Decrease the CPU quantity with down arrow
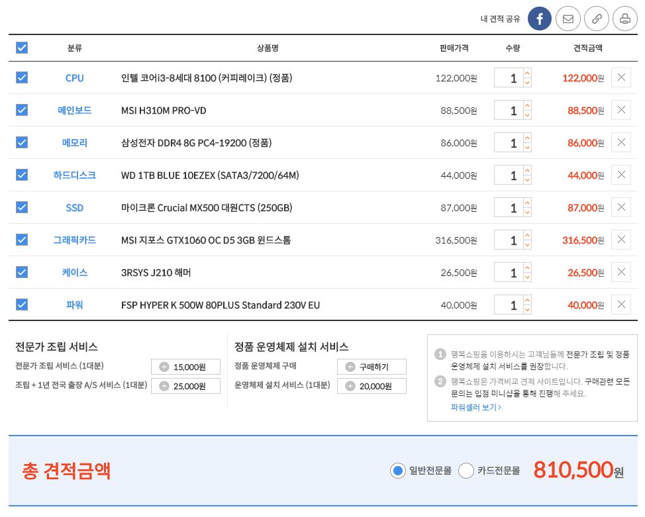The width and height of the screenshot is (645, 517). 527,83
